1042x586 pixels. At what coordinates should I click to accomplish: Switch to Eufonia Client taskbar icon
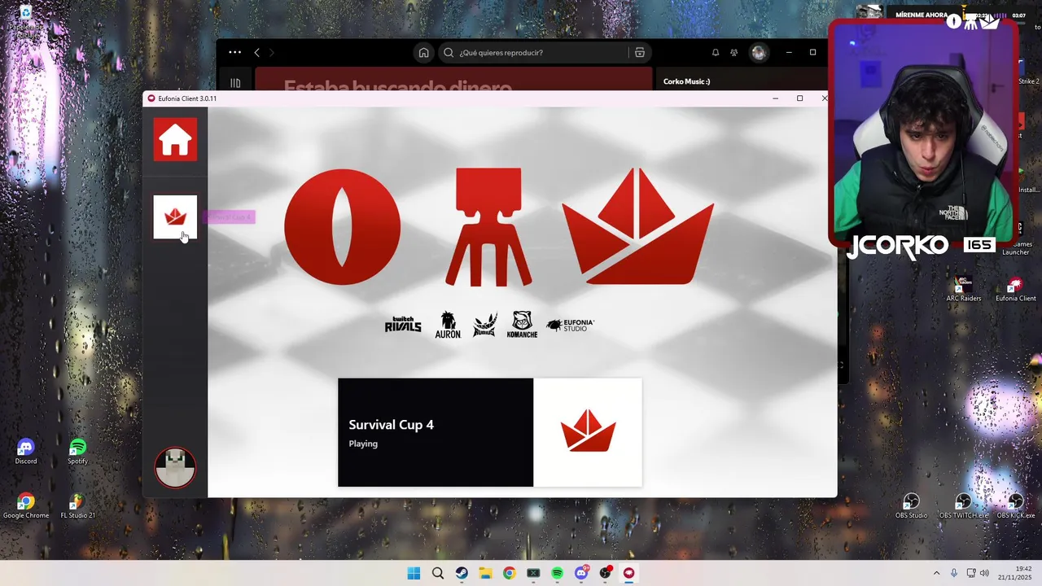tap(628, 573)
